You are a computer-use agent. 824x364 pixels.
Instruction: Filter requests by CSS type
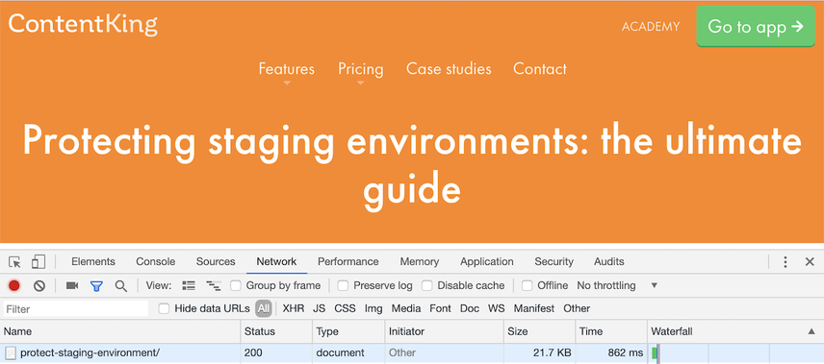tap(345, 308)
